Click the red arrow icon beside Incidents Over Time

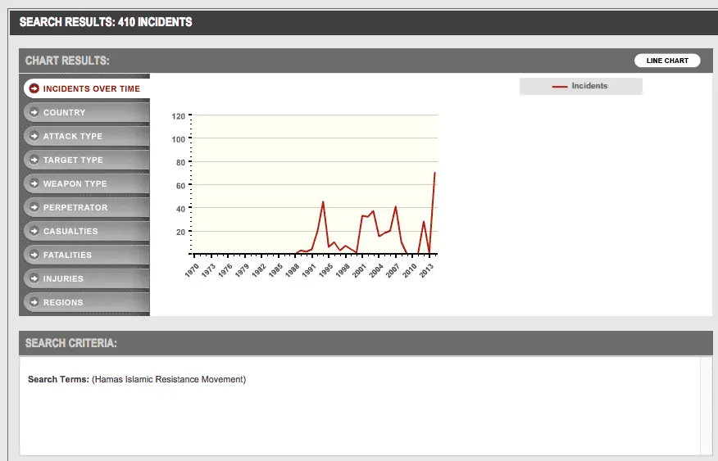click(34, 88)
